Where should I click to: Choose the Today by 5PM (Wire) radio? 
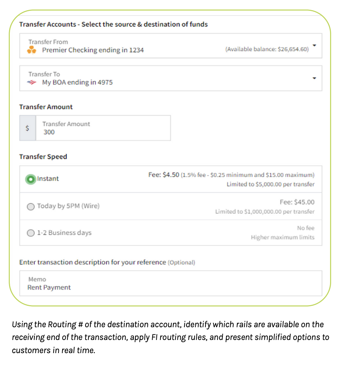tap(31, 206)
